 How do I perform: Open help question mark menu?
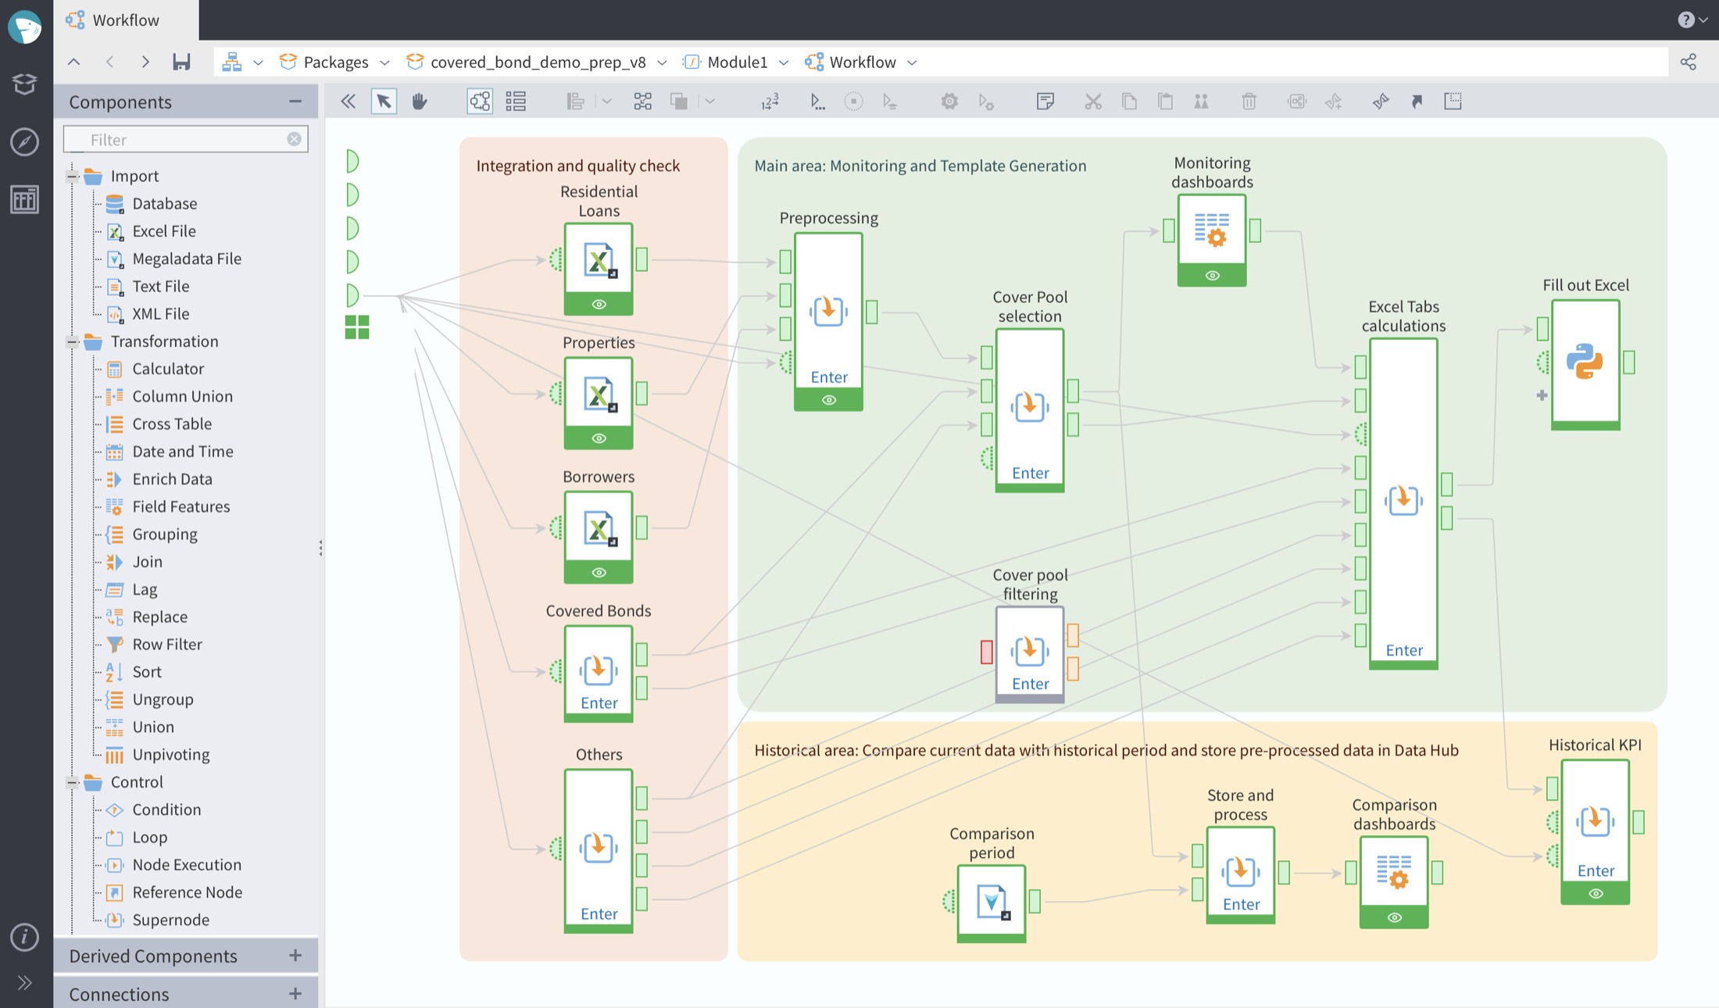tap(1693, 20)
